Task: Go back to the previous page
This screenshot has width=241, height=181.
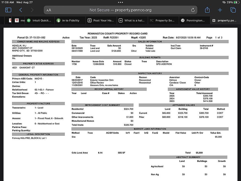Action: [x=21, y=10]
